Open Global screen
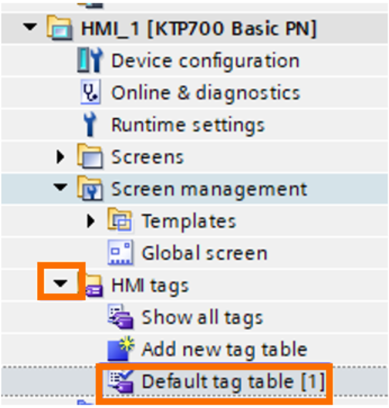This screenshot has height=408, width=389. tap(204, 253)
